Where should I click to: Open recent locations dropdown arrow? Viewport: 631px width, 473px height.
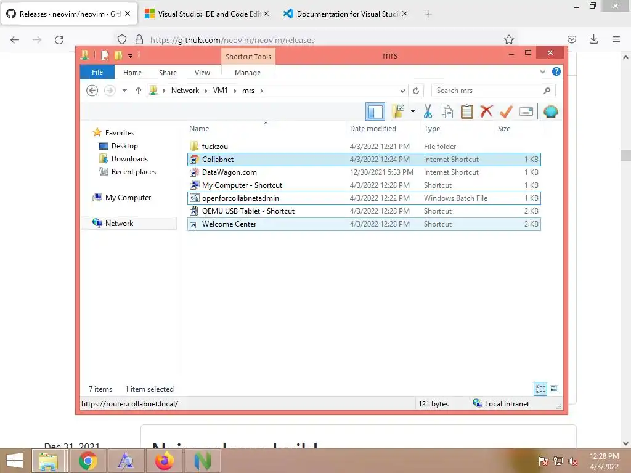point(124,91)
